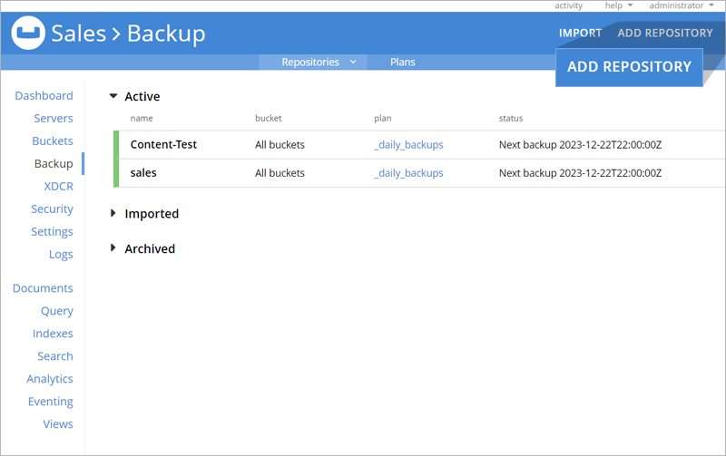Click IMPORT in the header
Image resolution: width=726 pixels, height=456 pixels.
click(x=580, y=33)
